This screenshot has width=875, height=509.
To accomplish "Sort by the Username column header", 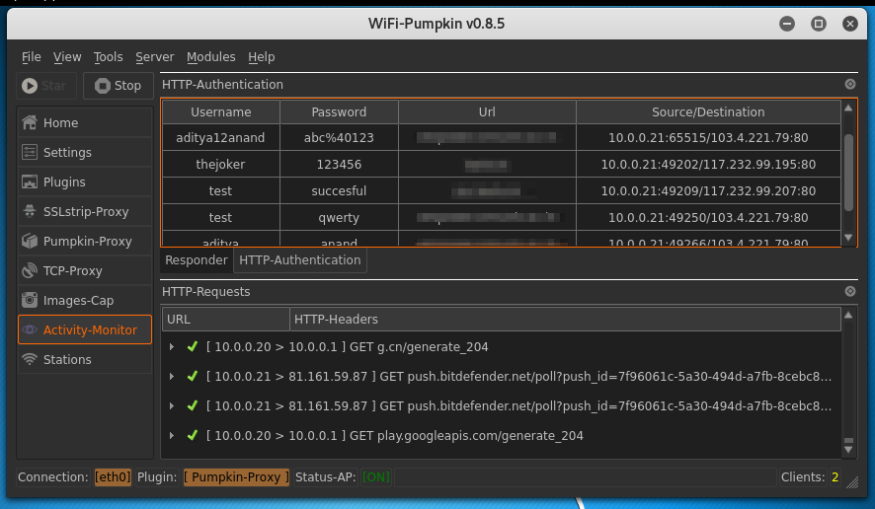I will 221,112.
